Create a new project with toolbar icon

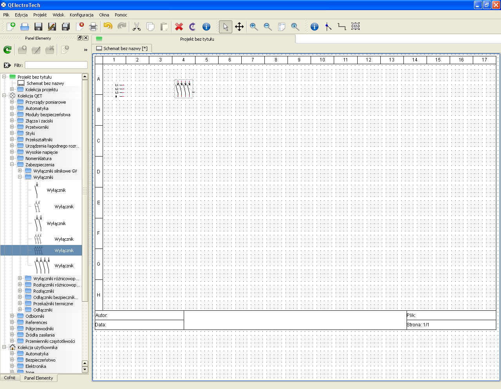coord(11,27)
